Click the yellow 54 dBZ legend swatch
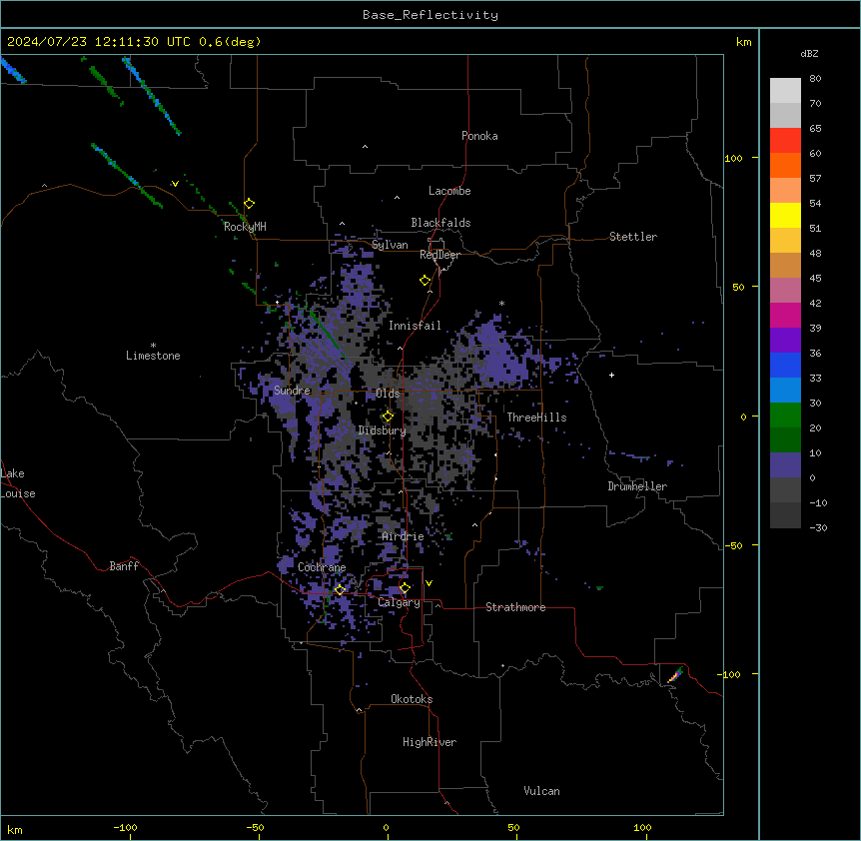 785,215
